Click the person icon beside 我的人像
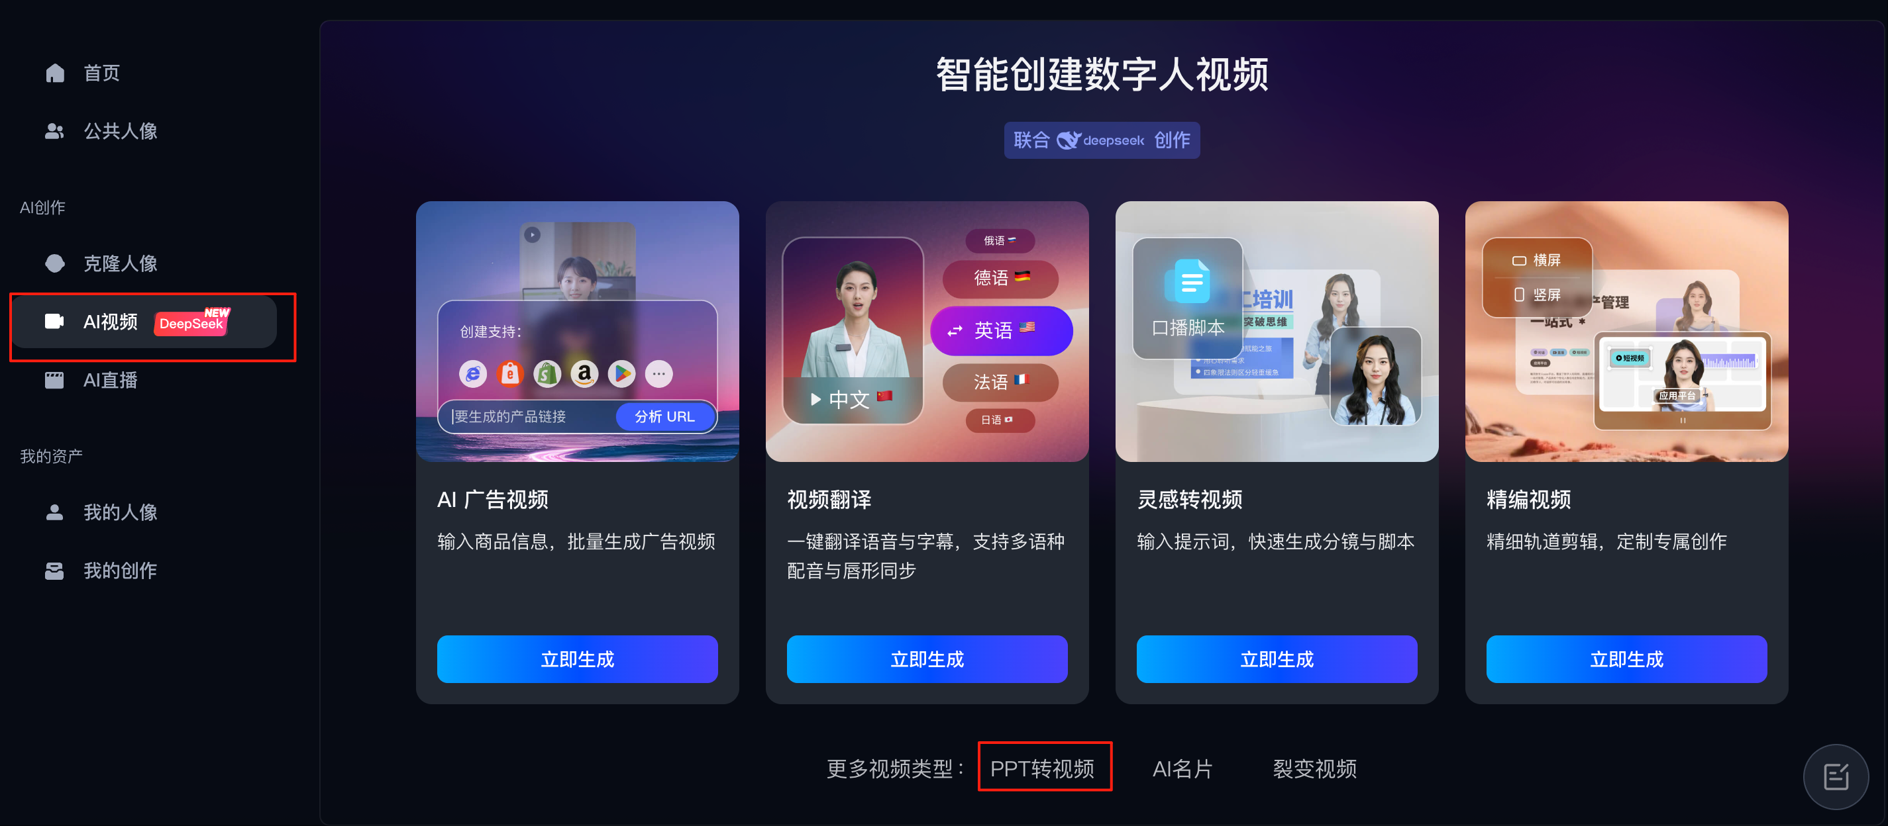The height and width of the screenshot is (826, 1888). click(x=55, y=512)
